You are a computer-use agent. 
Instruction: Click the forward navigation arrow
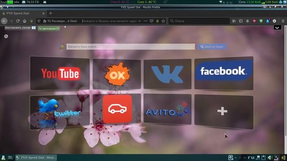pos(11,21)
